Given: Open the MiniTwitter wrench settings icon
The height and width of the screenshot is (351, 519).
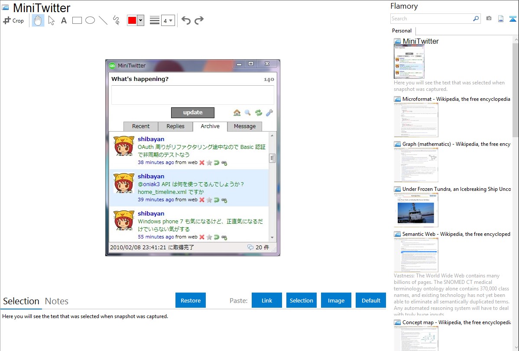Looking at the screenshot, I should 269,113.
